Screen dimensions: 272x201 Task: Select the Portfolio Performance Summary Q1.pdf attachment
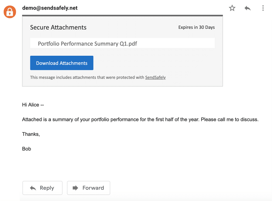point(88,43)
